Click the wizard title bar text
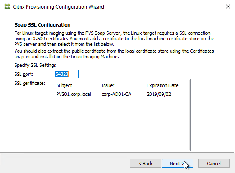Viewport: 235px width, 173px height. coord(58,7)
